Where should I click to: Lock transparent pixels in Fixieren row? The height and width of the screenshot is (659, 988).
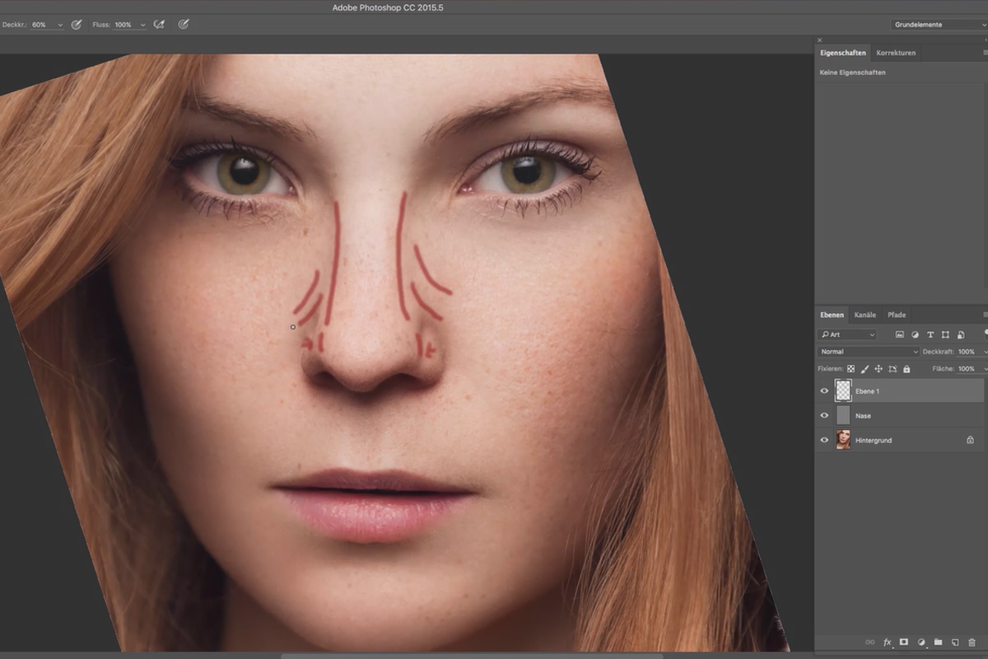[851, 369]
